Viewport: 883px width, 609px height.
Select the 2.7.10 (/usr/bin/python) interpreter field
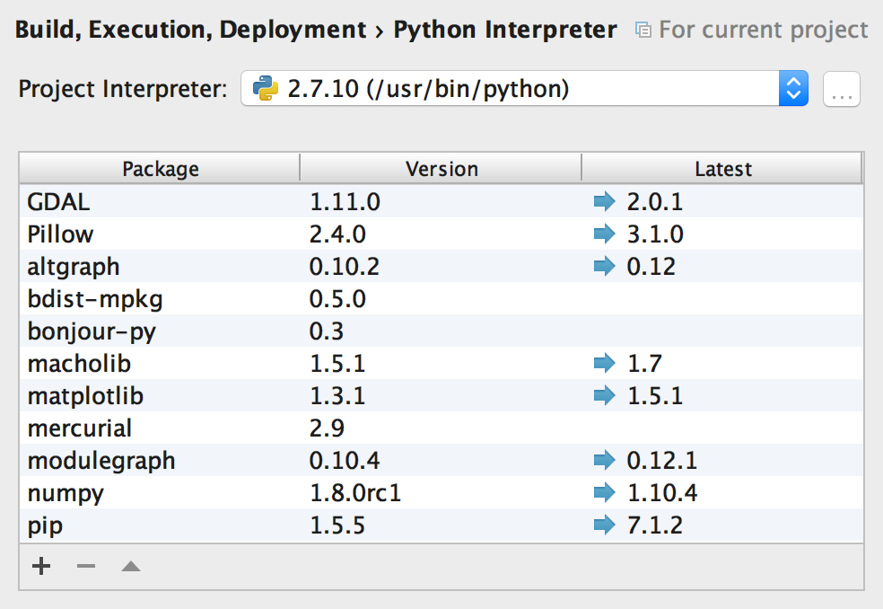[x=525, y=89]
